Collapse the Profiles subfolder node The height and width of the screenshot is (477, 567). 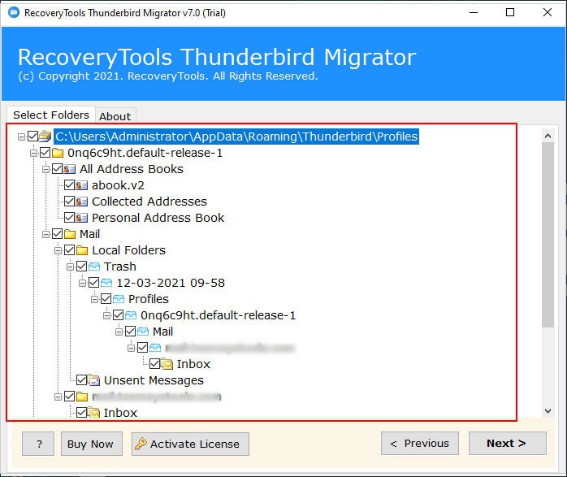coord(94,299)
